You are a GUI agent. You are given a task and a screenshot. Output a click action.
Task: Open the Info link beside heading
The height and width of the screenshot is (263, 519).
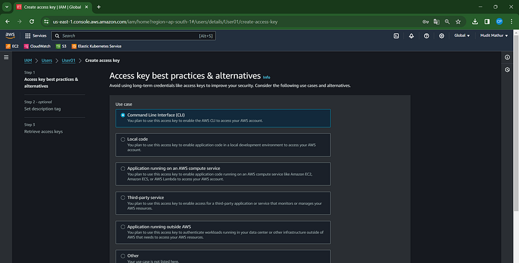tap(266, 77)
